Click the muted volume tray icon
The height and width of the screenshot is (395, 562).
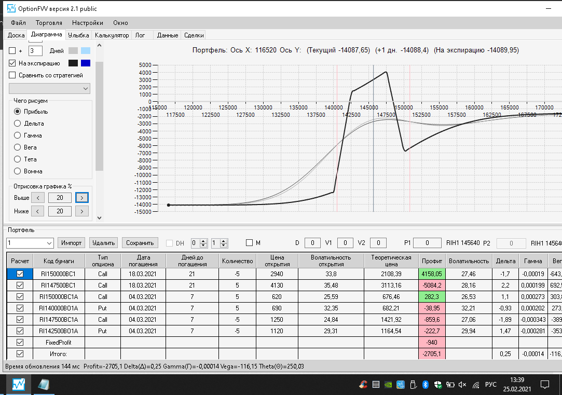[462, 385]
